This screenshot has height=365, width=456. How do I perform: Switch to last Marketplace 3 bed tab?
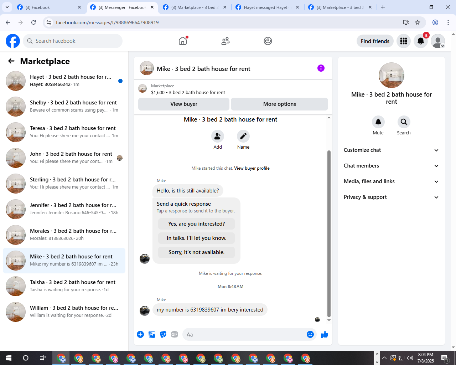(340, 7)
